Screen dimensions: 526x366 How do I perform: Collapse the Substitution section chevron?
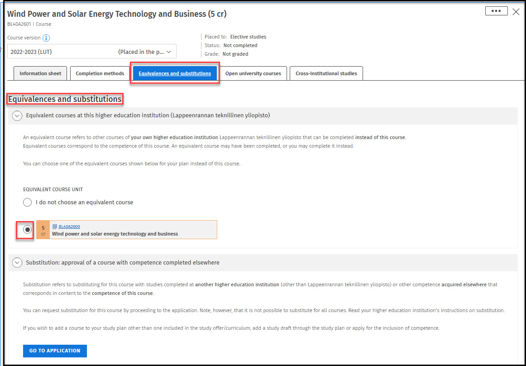(17, 262)
